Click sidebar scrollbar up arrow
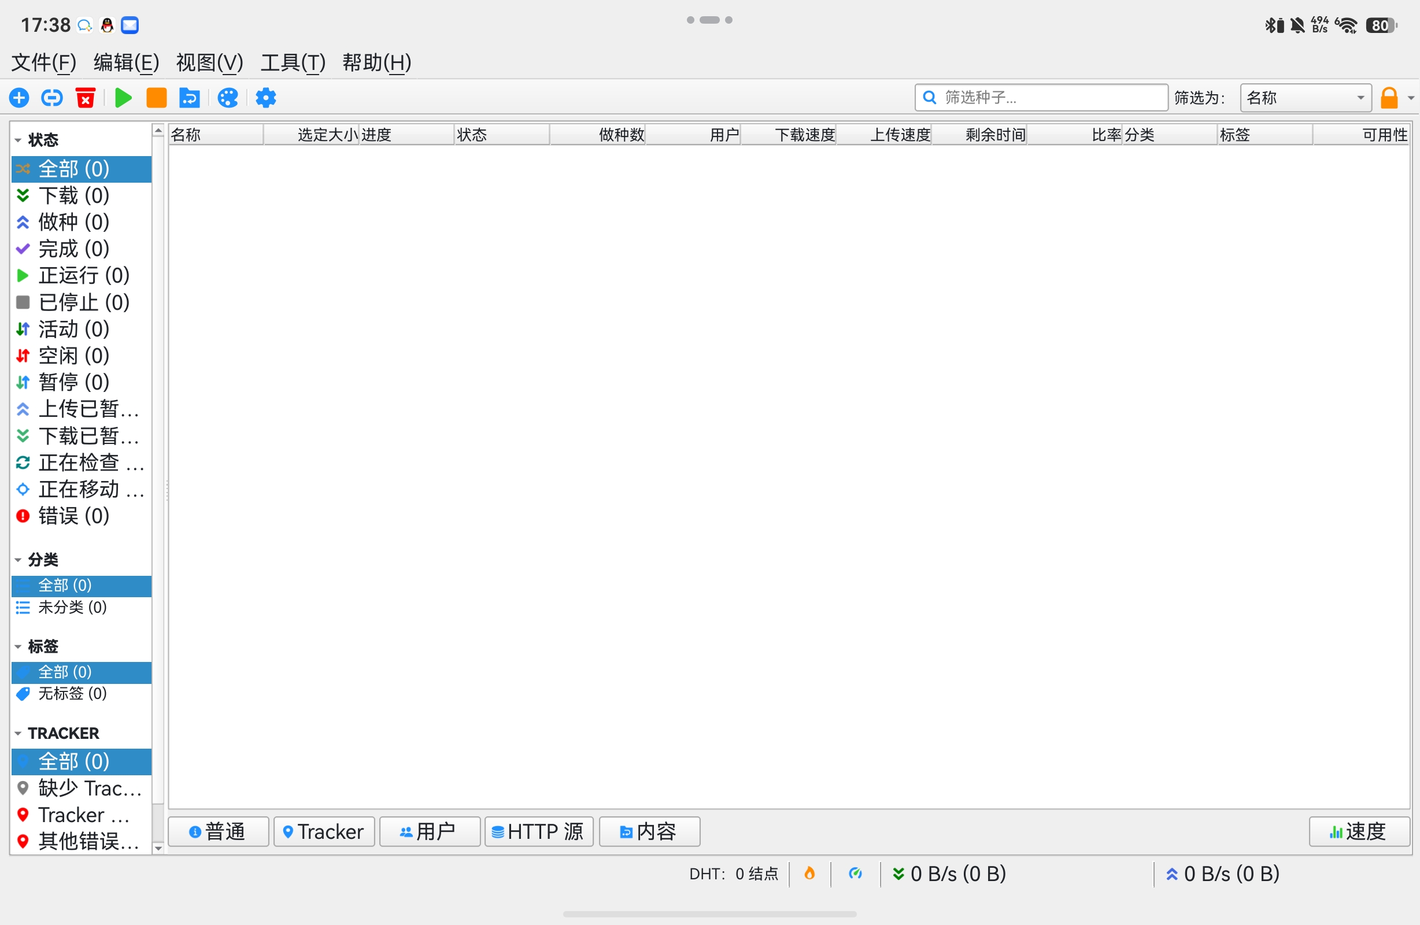 click(158, 130)
